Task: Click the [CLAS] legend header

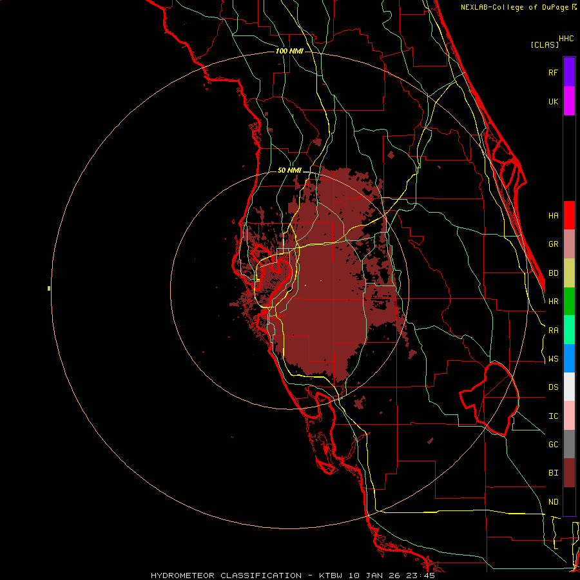Action: pyautogui.click(x=545, y=44)
